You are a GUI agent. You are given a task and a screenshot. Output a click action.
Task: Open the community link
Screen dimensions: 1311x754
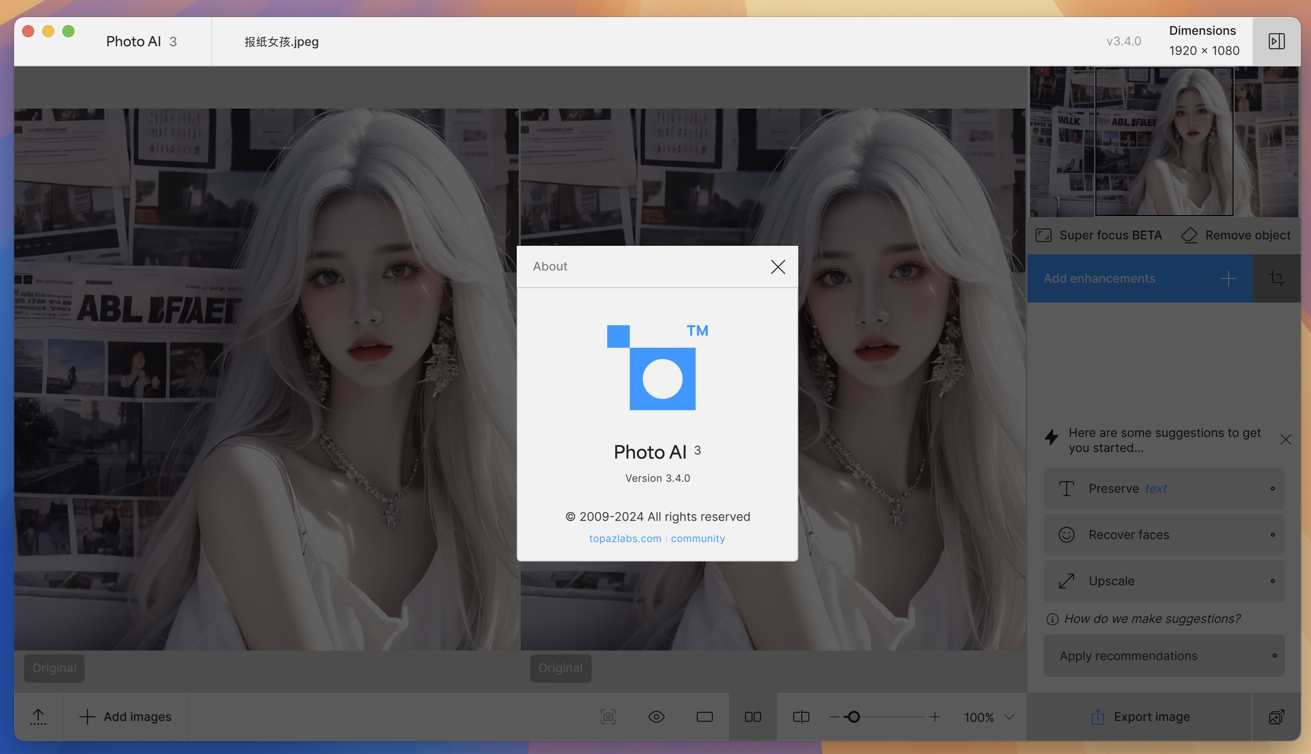tap(697, 538)
